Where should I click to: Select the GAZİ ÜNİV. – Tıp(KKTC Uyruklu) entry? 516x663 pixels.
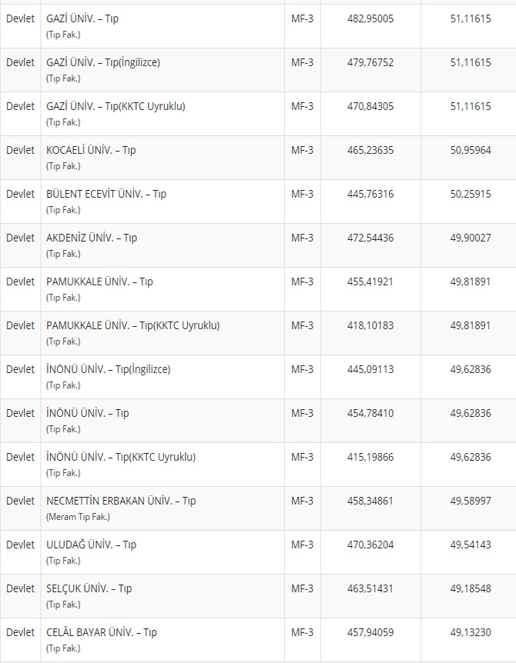116,106
